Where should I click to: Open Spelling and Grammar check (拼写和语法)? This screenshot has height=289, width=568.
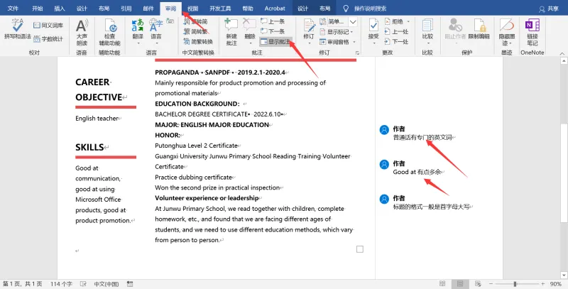point(17,29)
